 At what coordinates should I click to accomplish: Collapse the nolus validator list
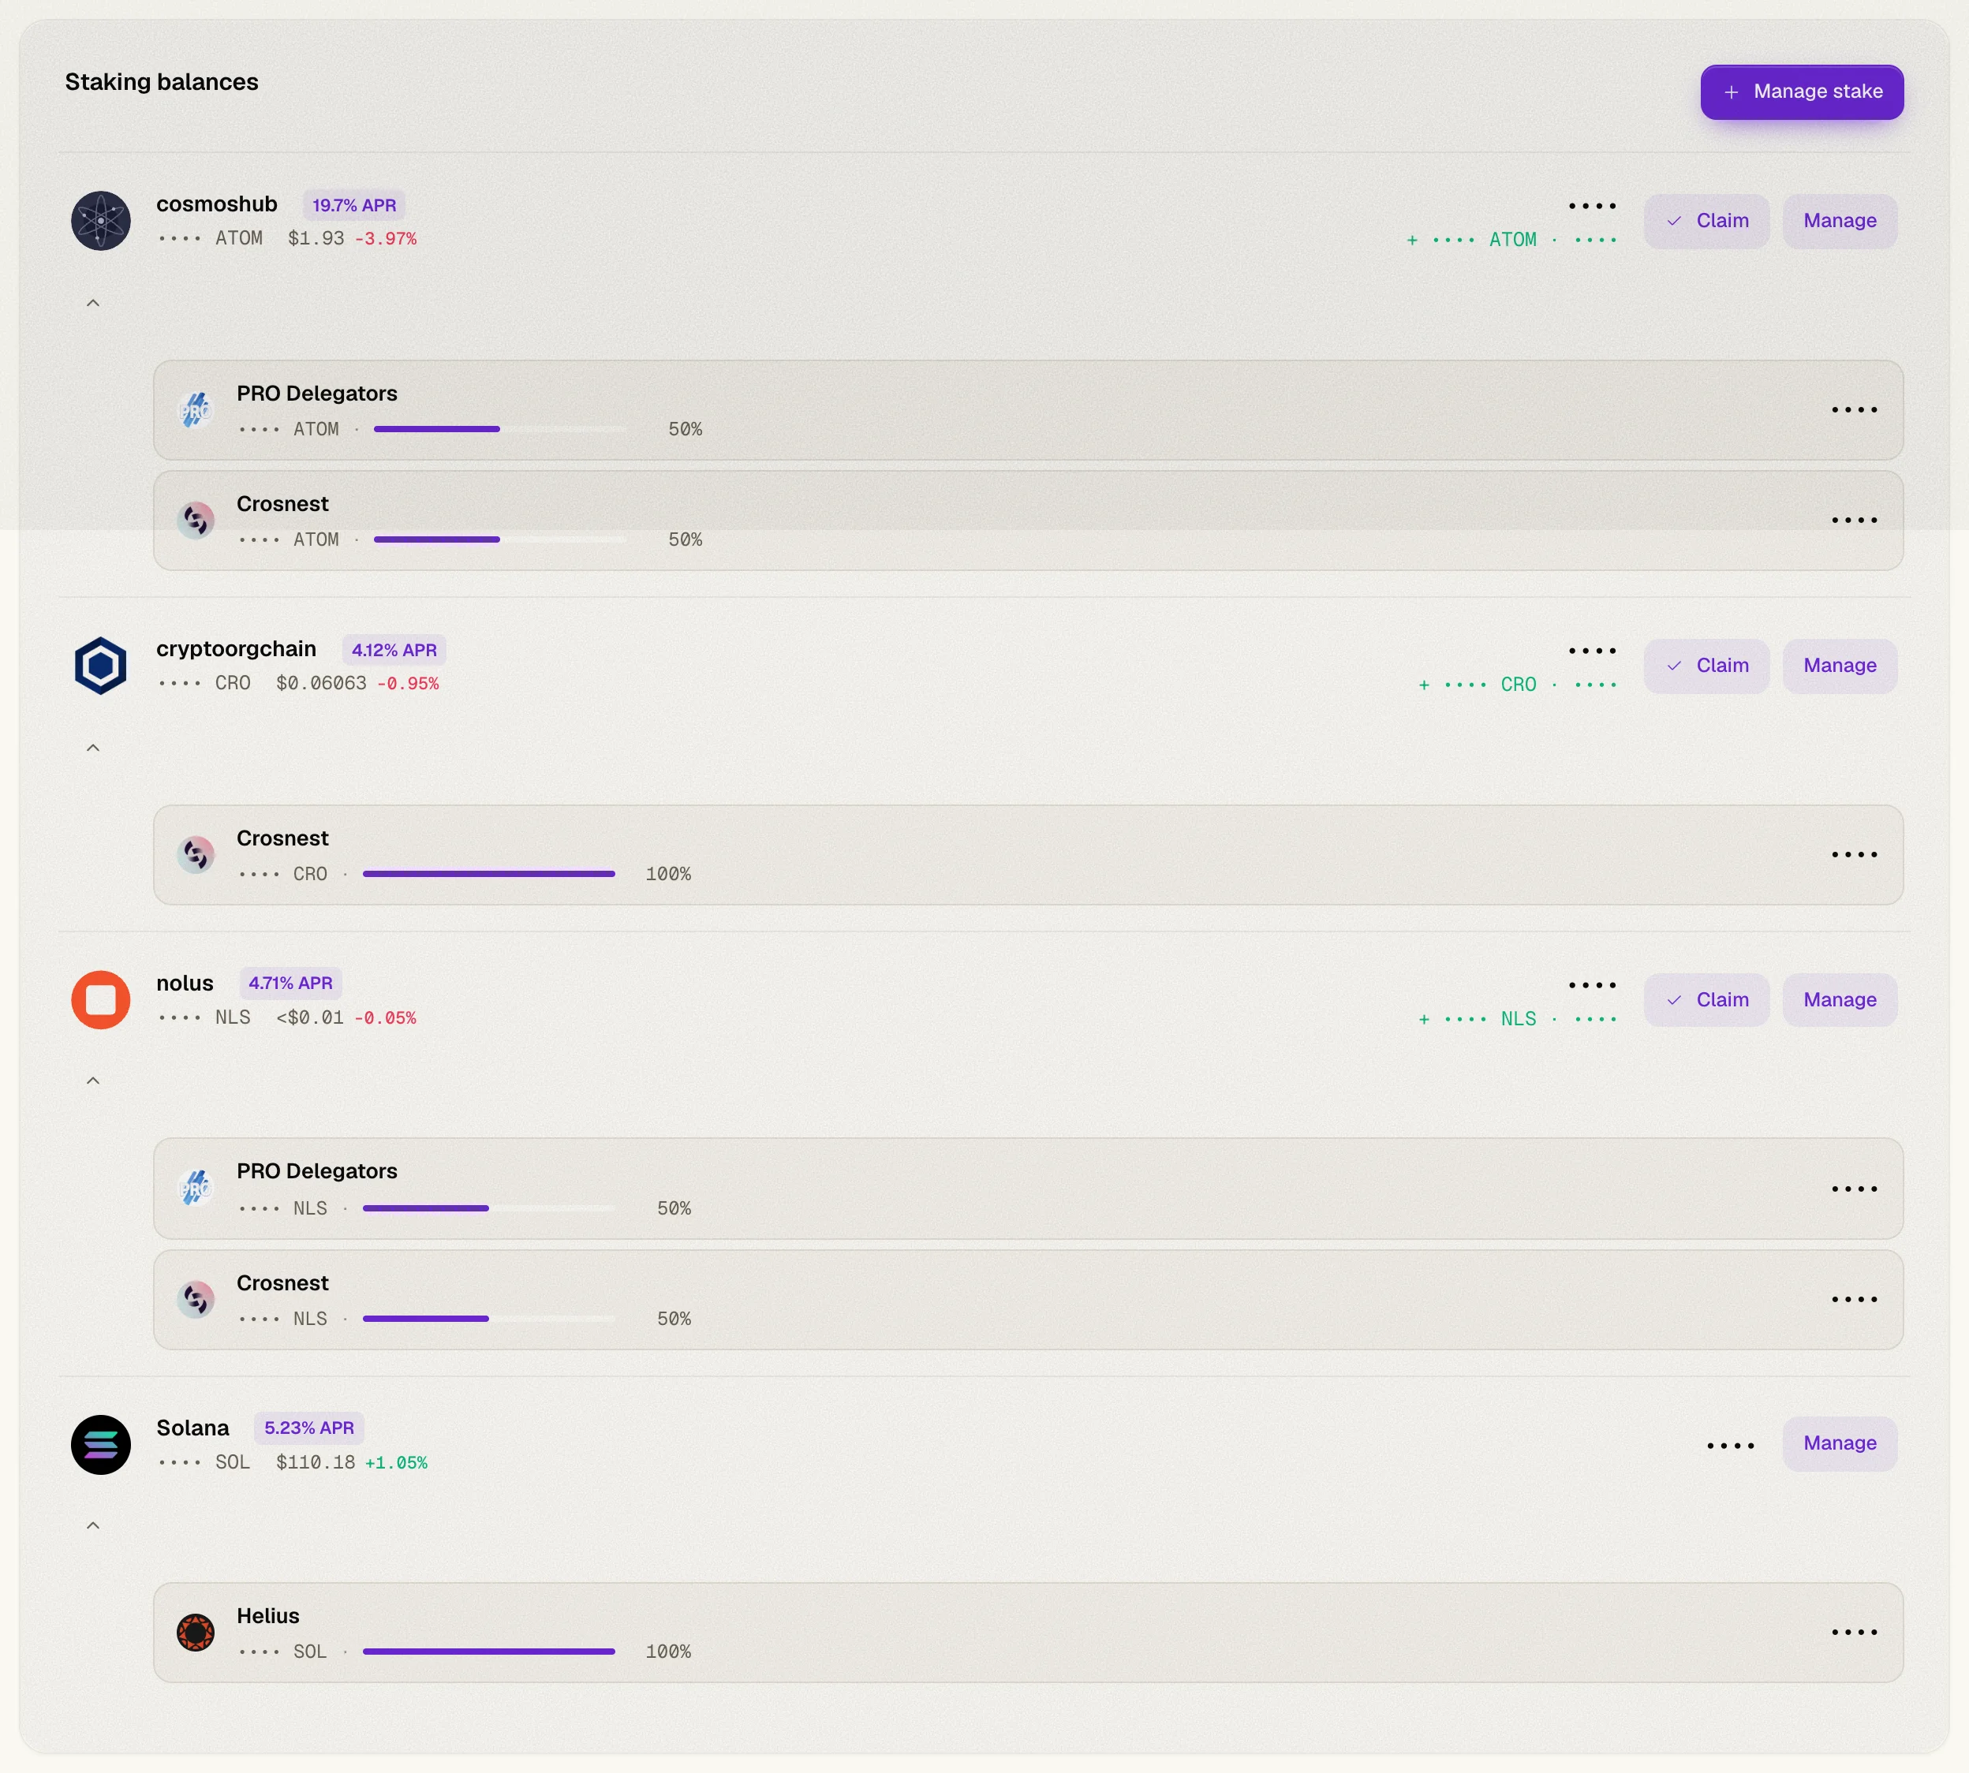(92, 1081)
